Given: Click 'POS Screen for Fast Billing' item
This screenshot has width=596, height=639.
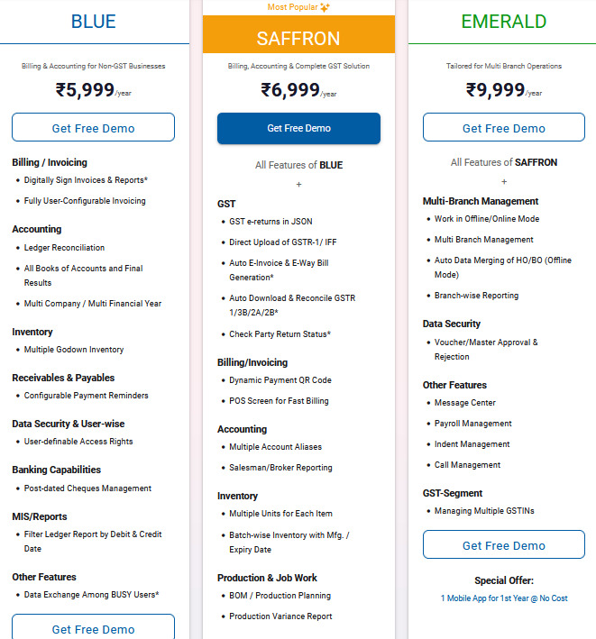Looking at the screenshot, I should (279, 401).
